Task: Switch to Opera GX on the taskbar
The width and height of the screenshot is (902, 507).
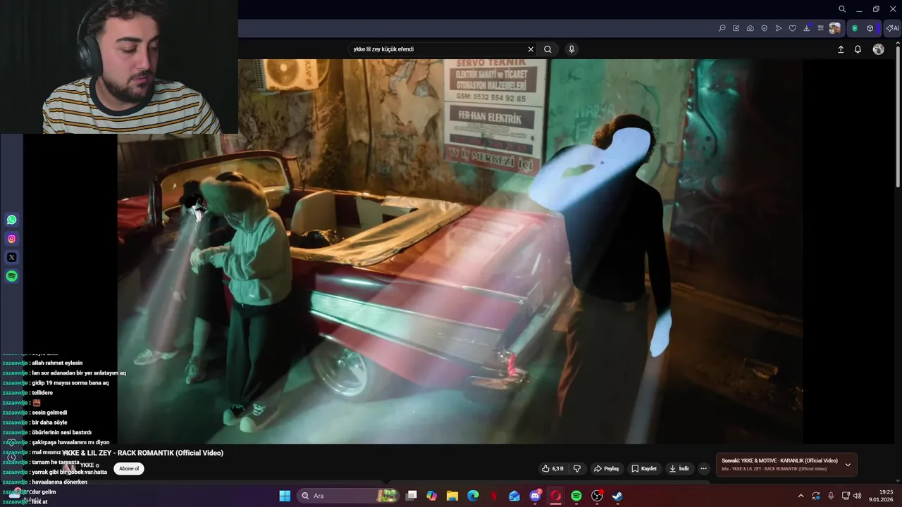Action: (555, 496)
